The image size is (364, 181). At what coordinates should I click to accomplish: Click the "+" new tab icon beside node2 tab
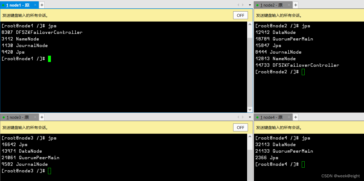(x=295, y=5)
